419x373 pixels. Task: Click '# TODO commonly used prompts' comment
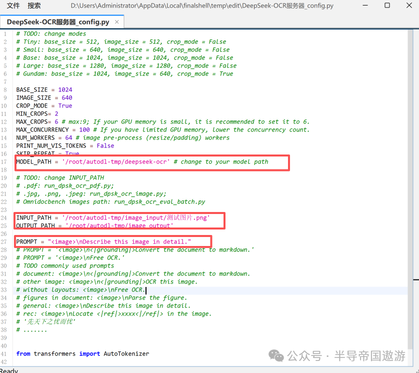(65, 266)
